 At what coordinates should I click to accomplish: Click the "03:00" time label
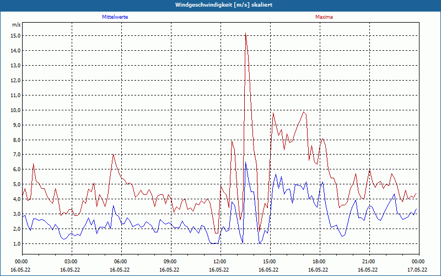(72, 262)
